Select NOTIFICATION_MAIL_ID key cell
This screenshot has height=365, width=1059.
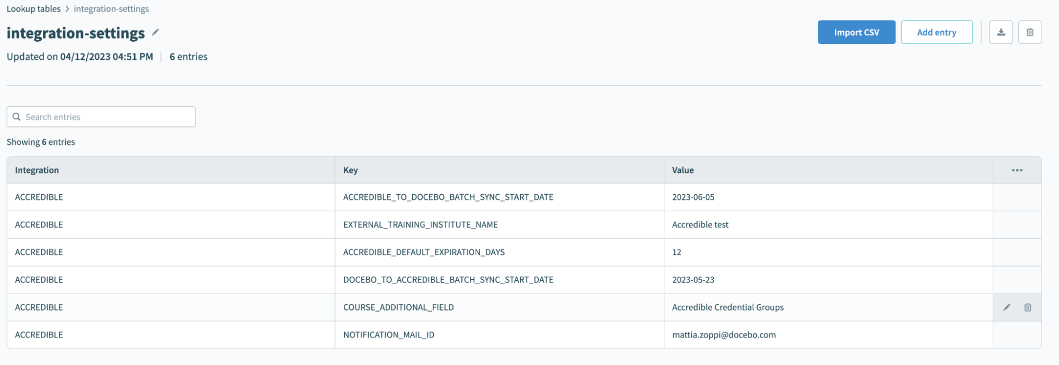500,335
